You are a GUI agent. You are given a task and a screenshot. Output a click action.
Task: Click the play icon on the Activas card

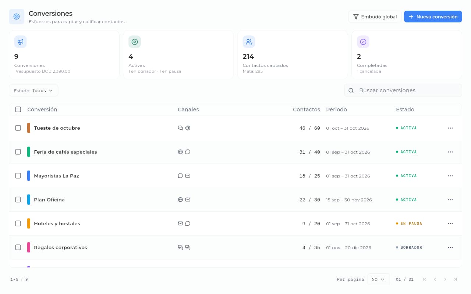[x=135, y=42]
